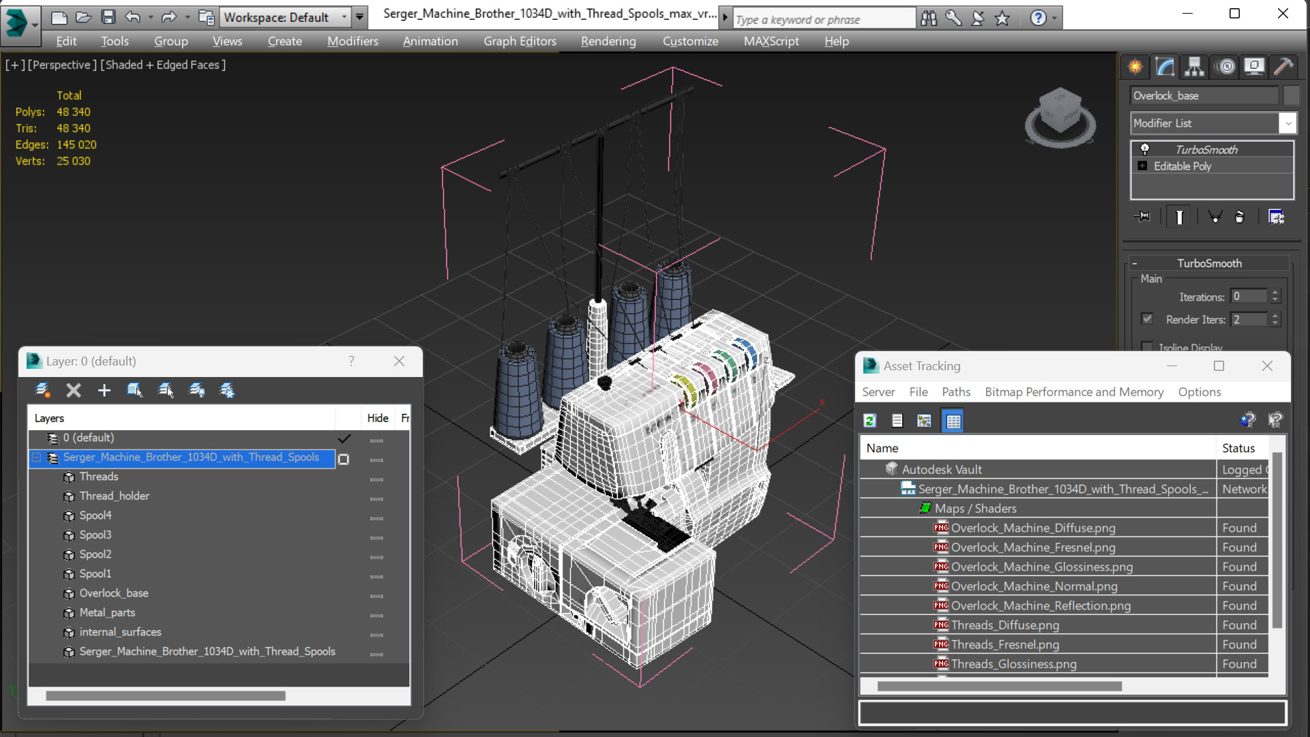Delete highlighted layers with X icon
The width and height of the screenshot is (1310, 737).
coord(74,390)
